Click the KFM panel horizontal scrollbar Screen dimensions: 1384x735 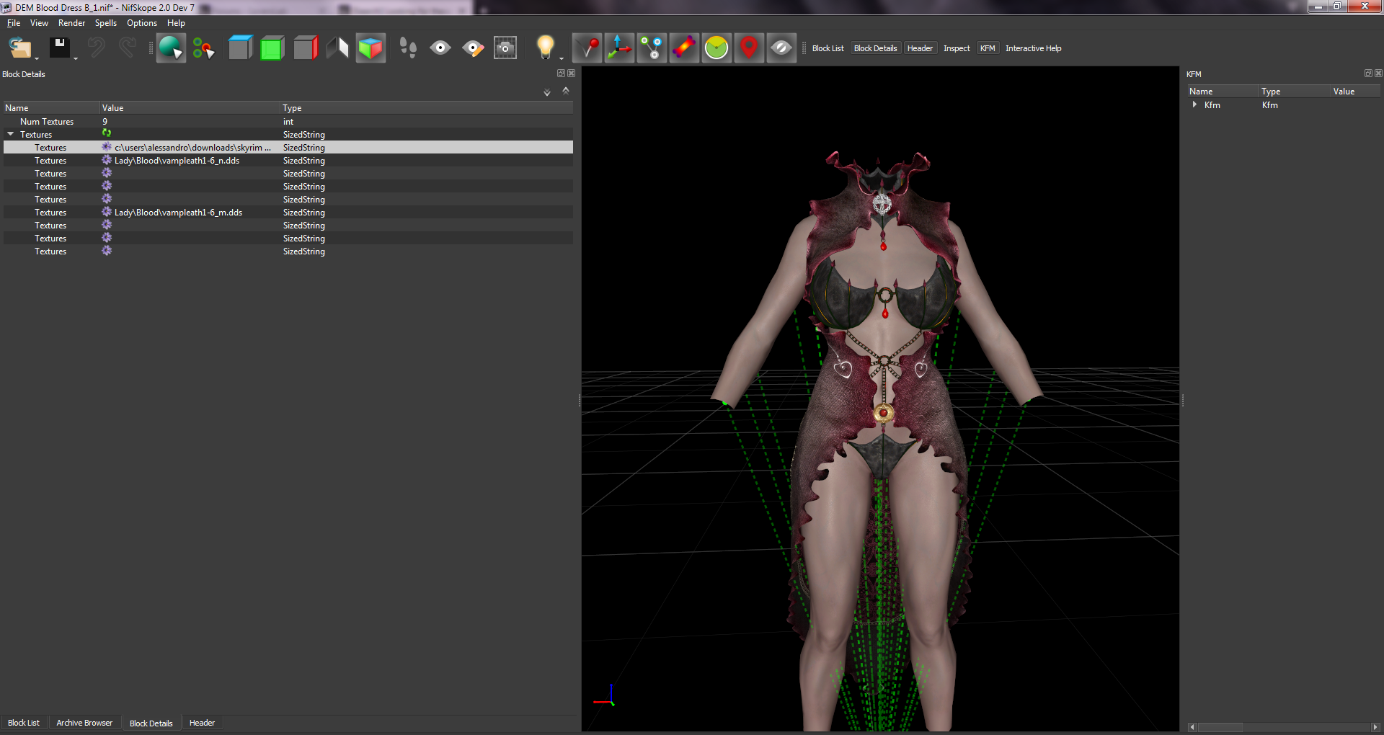click(x=1283, y=727)
